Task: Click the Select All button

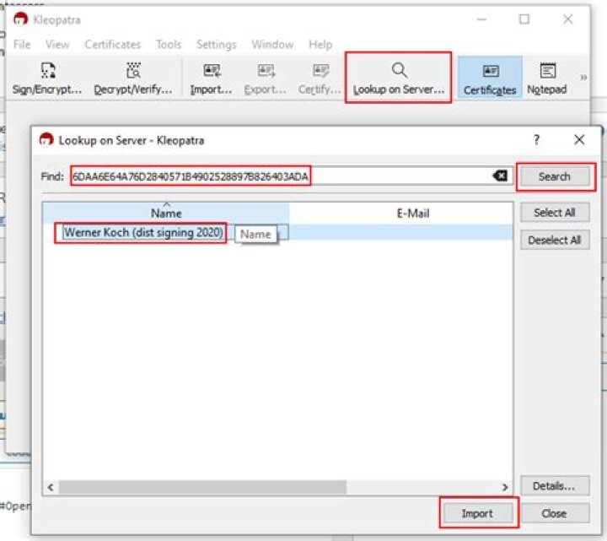Action: point(555,213)
